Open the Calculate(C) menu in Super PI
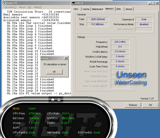Image resolution: width=160 pixels, height=138 pixels. click(10, 7)
